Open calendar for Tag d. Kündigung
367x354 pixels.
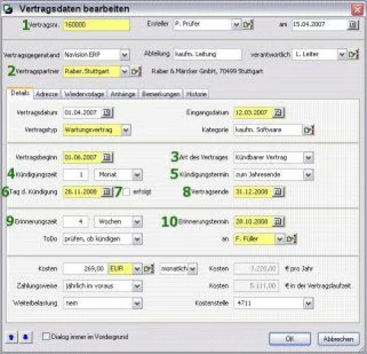pos(107,192)
